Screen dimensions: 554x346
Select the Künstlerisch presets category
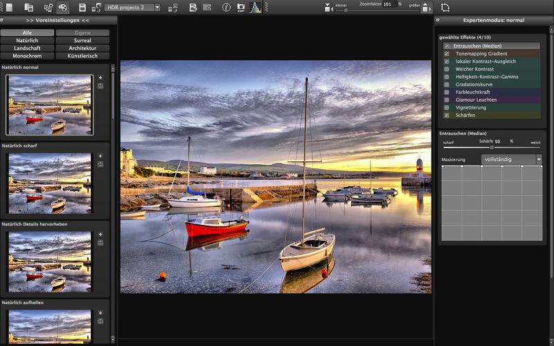point(82,56)
